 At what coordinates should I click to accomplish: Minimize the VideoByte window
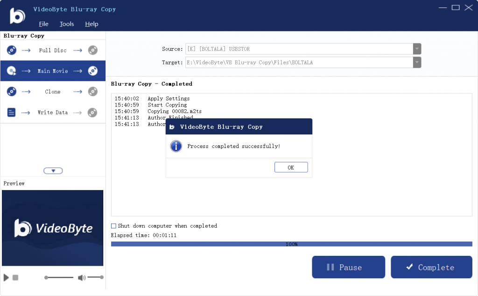point(443,7)
